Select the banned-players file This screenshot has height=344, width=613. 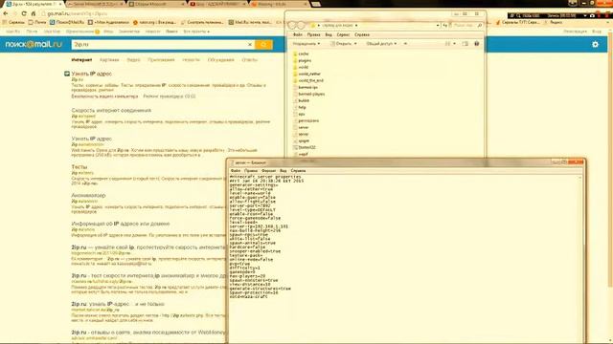coord(308,94)
